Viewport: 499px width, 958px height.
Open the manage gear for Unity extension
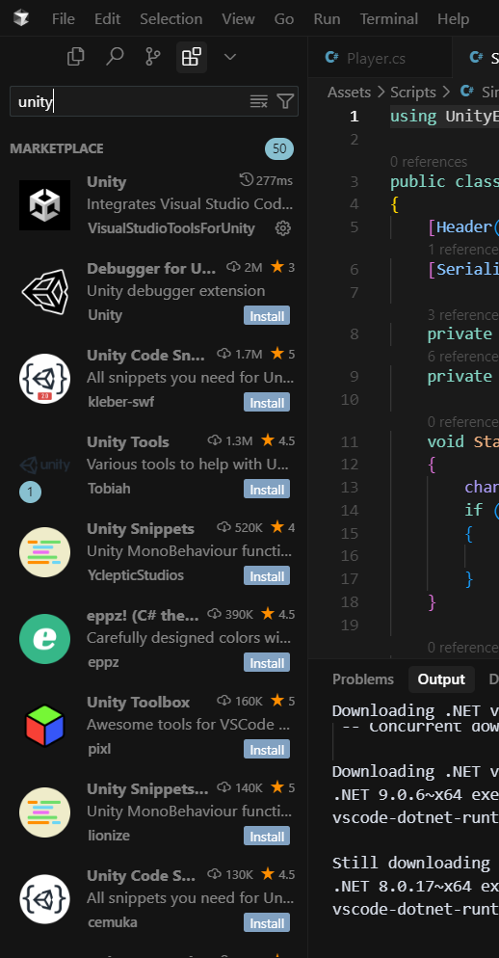283,228
